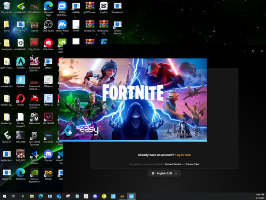The width and height of the screenshot is (266, 200).
Task: Close the Medal window
Action: [x=262, y=51]
